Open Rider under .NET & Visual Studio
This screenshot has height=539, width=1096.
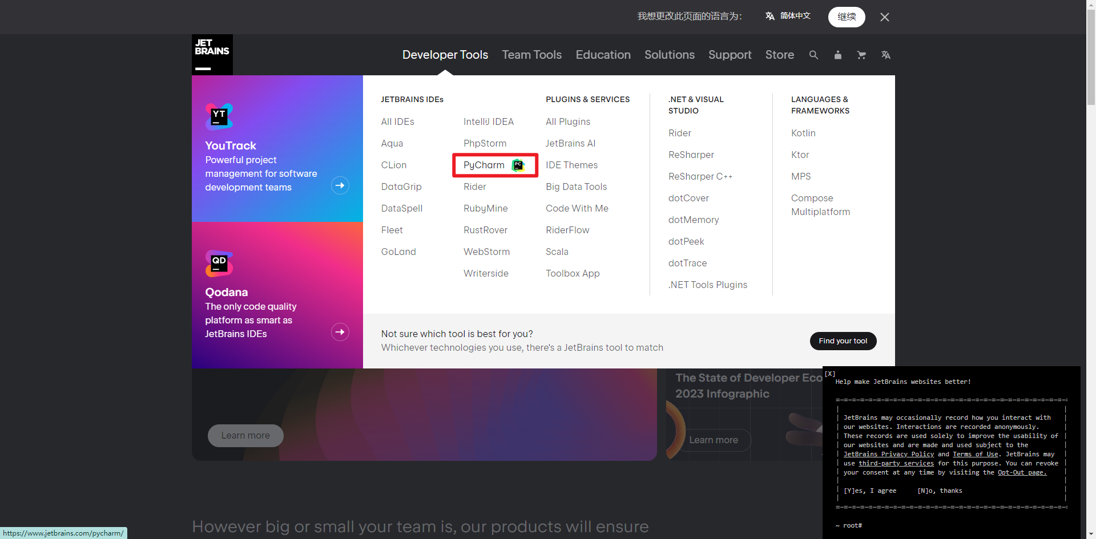[x=680, y=133]
